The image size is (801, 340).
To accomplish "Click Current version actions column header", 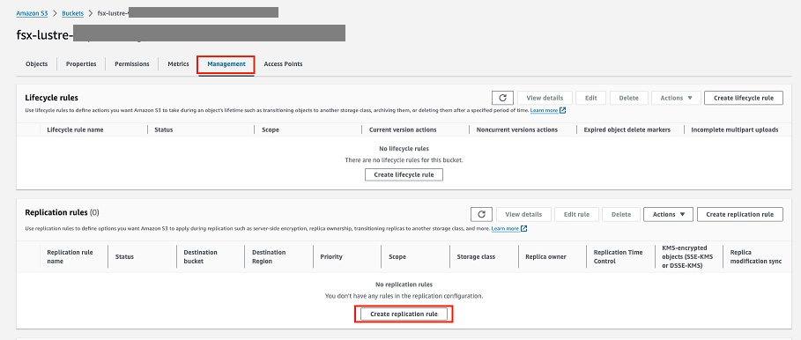I will point(403,129).
